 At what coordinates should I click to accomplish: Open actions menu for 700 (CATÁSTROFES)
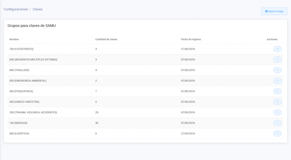(277, 49)
